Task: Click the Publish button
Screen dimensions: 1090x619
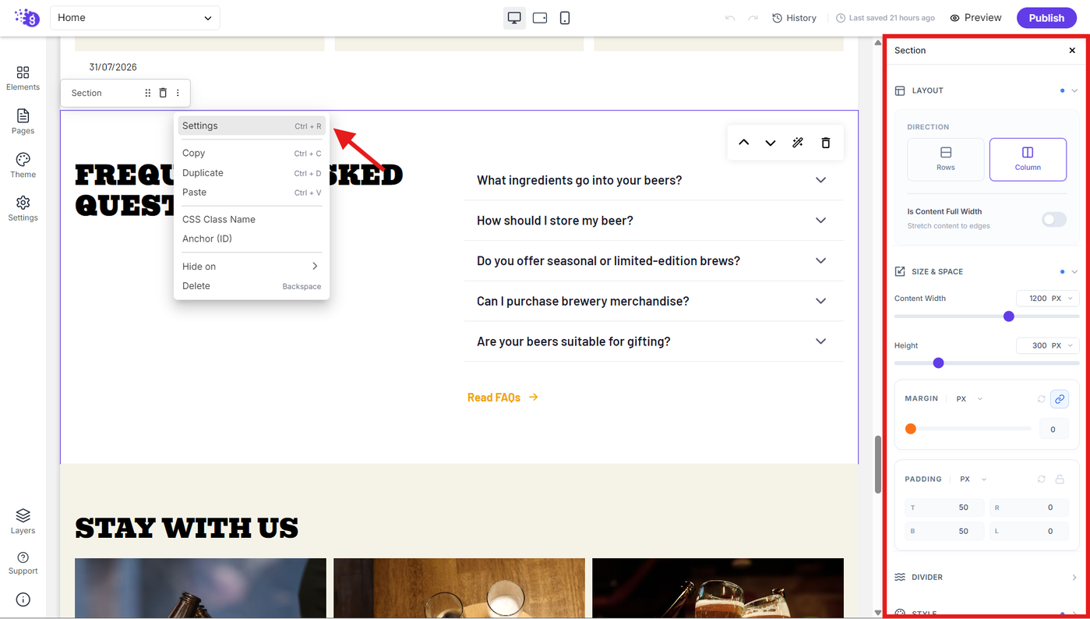Action: tap(1046, 18)
